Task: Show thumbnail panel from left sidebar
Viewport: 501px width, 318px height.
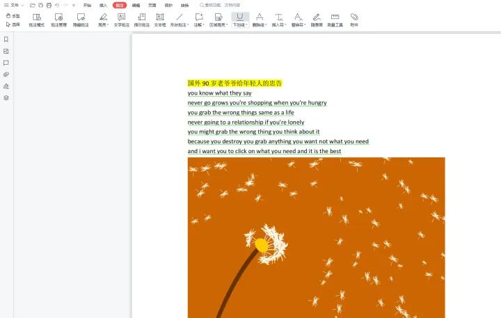Action: 6,51
